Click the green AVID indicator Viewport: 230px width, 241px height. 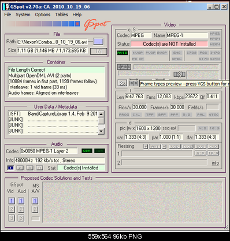[123, 53]
